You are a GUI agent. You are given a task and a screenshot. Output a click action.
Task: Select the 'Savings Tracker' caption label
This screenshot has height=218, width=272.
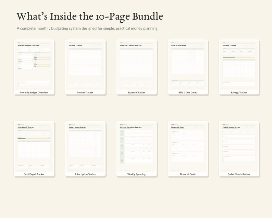click(239, 92)
